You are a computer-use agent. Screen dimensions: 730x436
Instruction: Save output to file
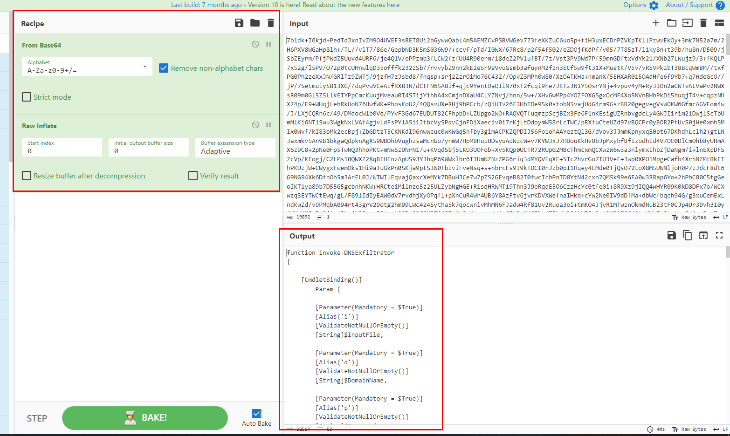672,235
